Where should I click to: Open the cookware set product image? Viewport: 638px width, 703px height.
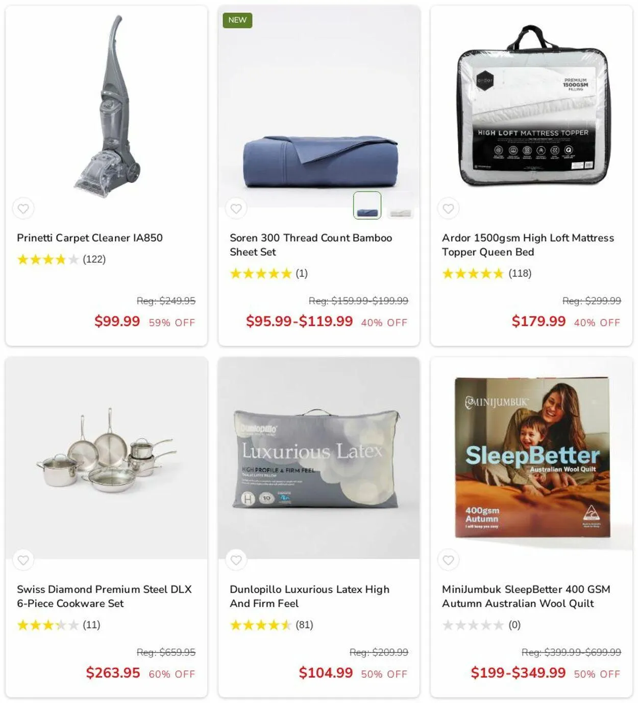[x=107, y=451]
